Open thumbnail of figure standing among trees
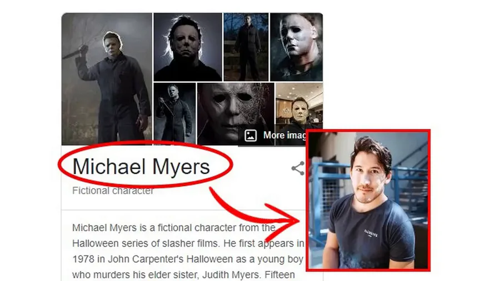This screenshot has height=281, width=500. point(246,47)
